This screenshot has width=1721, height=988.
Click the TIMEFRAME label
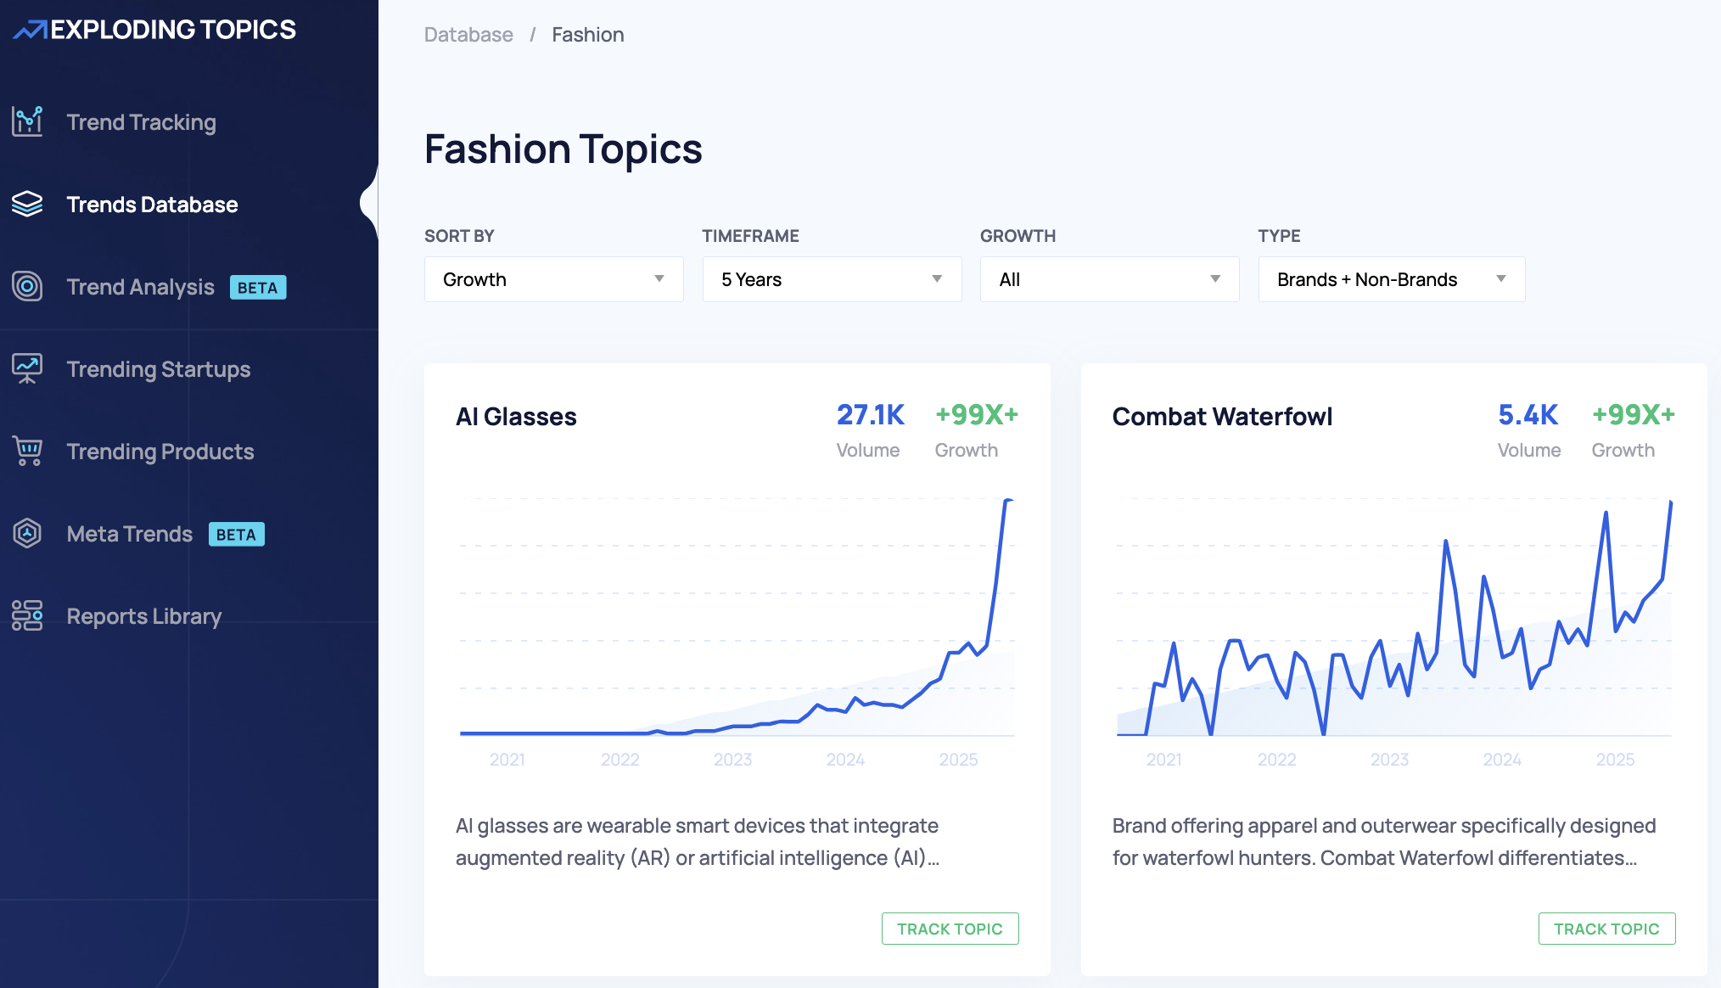(x=750, y=236)
